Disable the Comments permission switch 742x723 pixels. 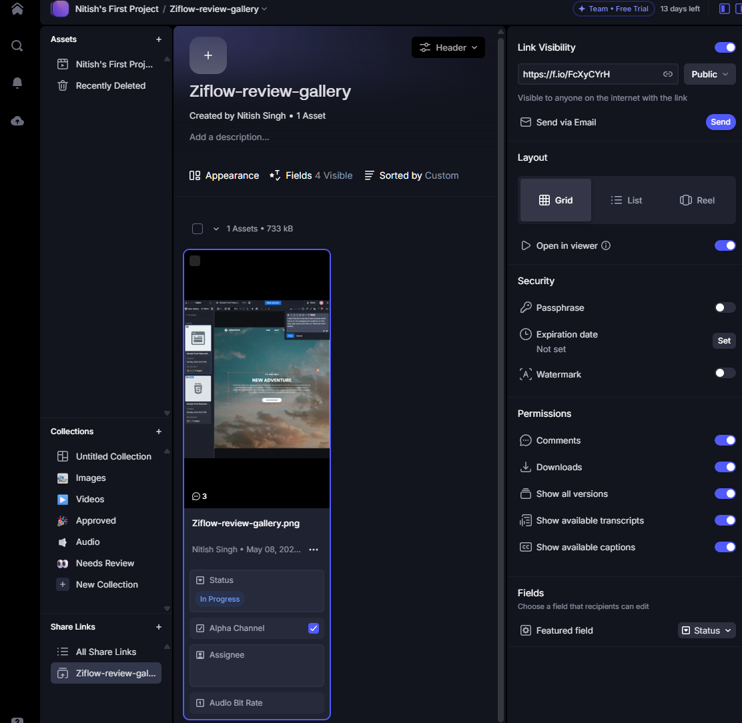tap(725, 440)
